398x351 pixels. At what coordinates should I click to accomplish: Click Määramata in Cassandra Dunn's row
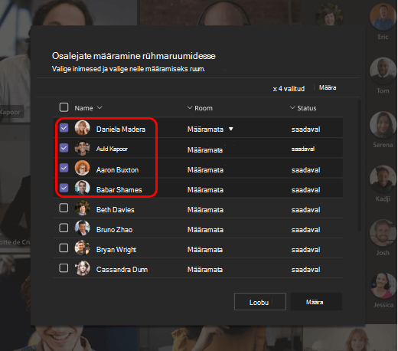205,270
